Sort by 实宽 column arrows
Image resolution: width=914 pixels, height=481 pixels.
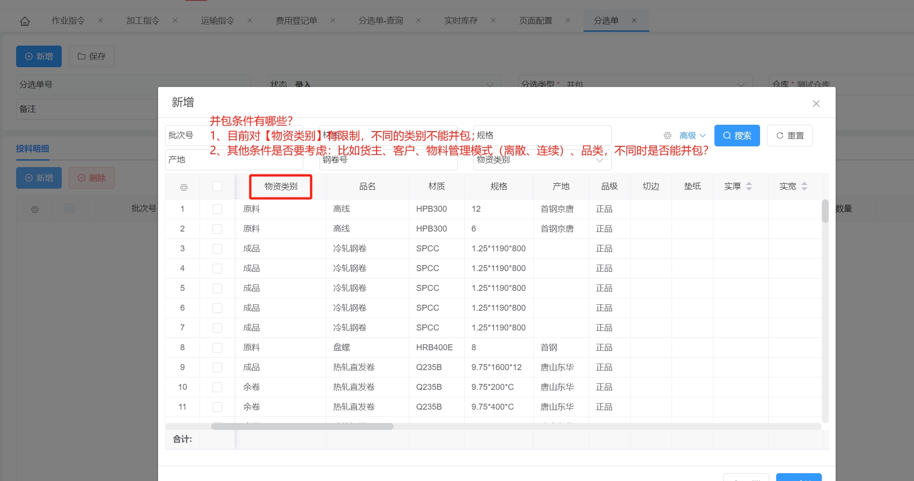(804, 186)
